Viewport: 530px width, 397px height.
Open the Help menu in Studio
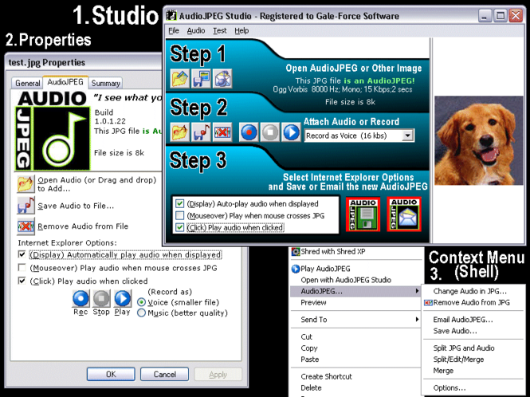point(241,31)
